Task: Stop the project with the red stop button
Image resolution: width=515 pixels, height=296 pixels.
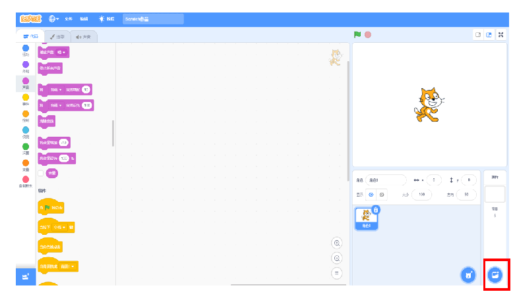Action: 368,34
